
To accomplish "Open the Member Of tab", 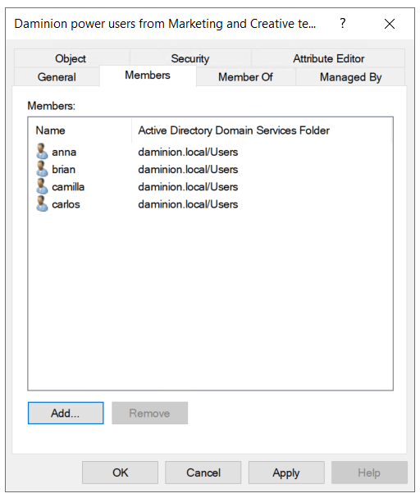I will tap(245, 77).
